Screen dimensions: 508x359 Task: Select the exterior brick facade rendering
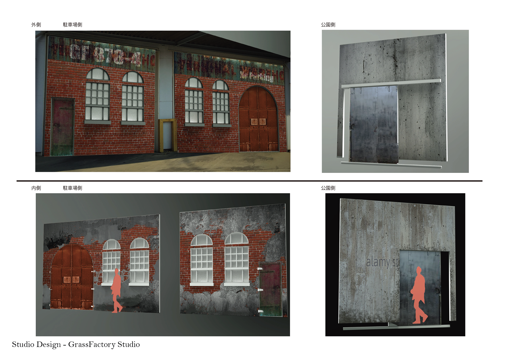[163, 101]
